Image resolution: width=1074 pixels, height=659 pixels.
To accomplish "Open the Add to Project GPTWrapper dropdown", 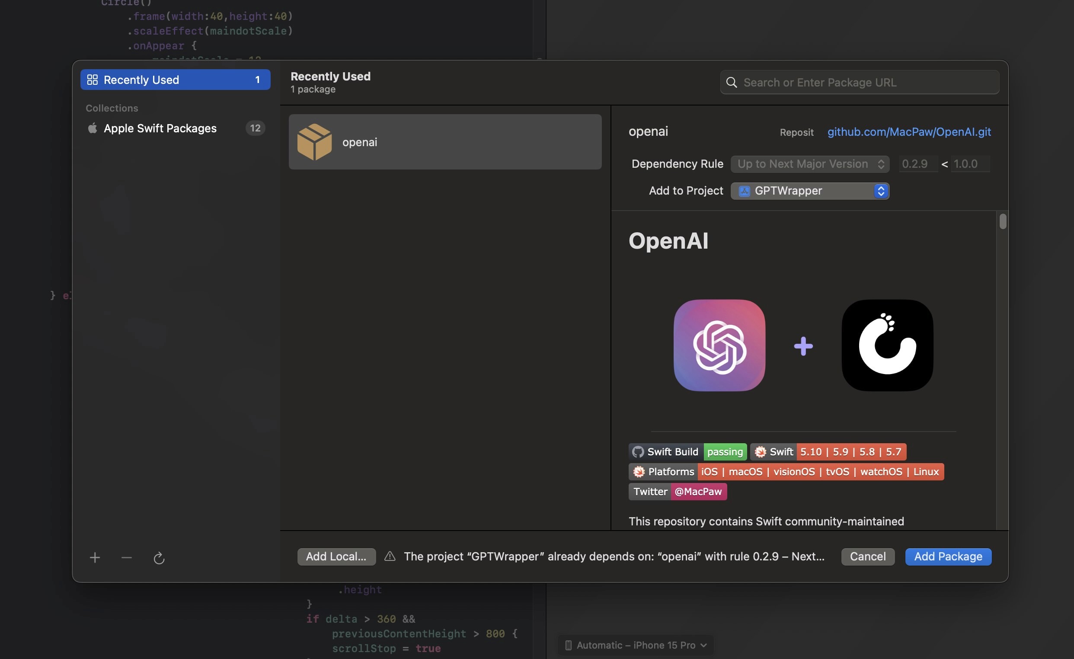I will (809, 191).
